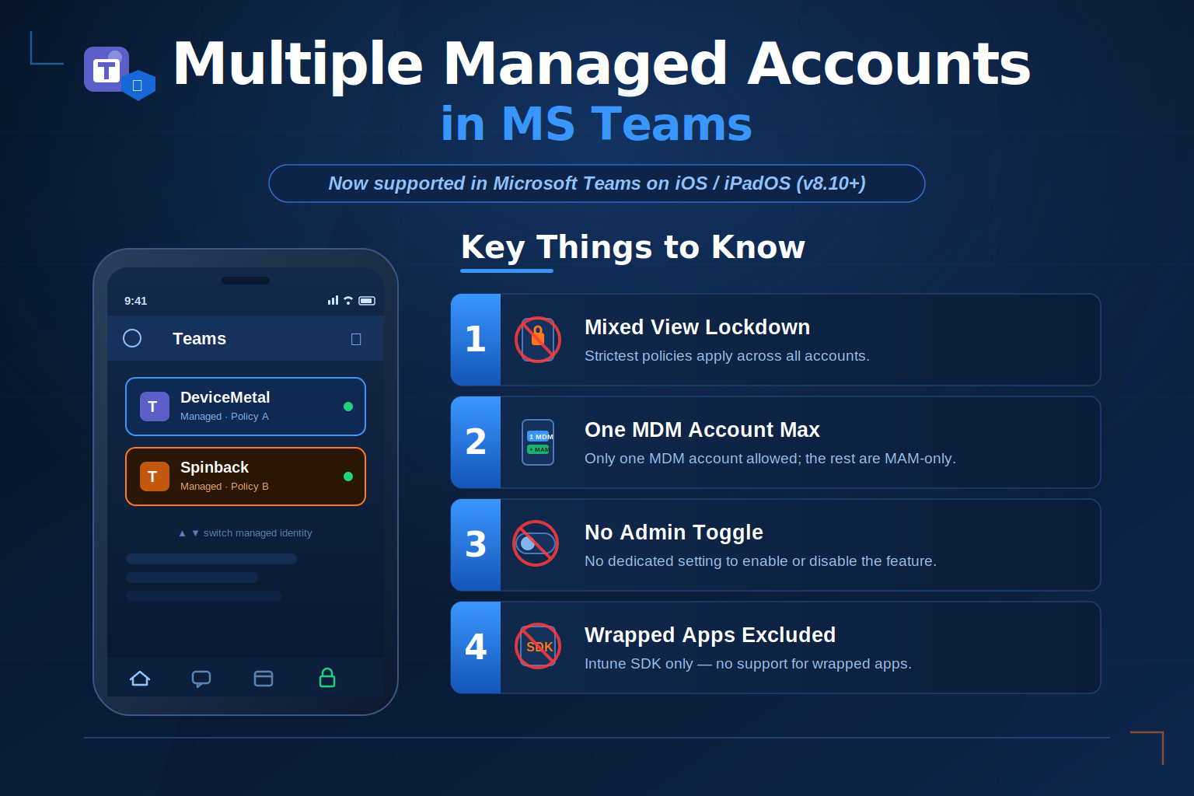Click the 9:41 clock on the phone
The image size is (1194, 796).
click(135, 301)
